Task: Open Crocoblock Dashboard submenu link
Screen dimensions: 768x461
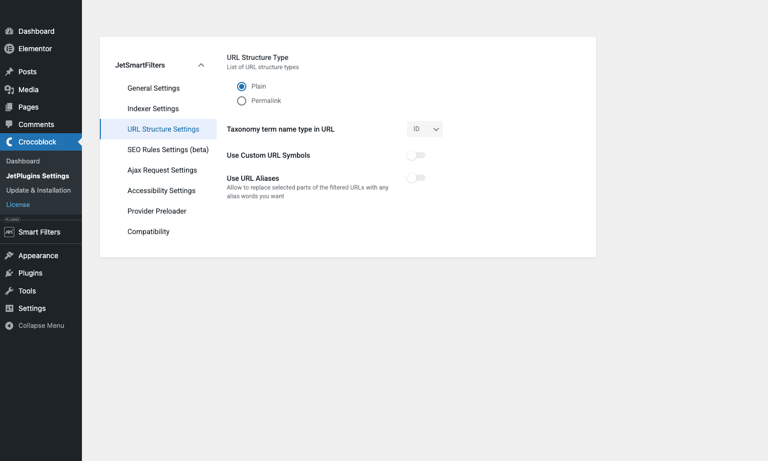Action: pyautogui.click(x=23, y=161)
